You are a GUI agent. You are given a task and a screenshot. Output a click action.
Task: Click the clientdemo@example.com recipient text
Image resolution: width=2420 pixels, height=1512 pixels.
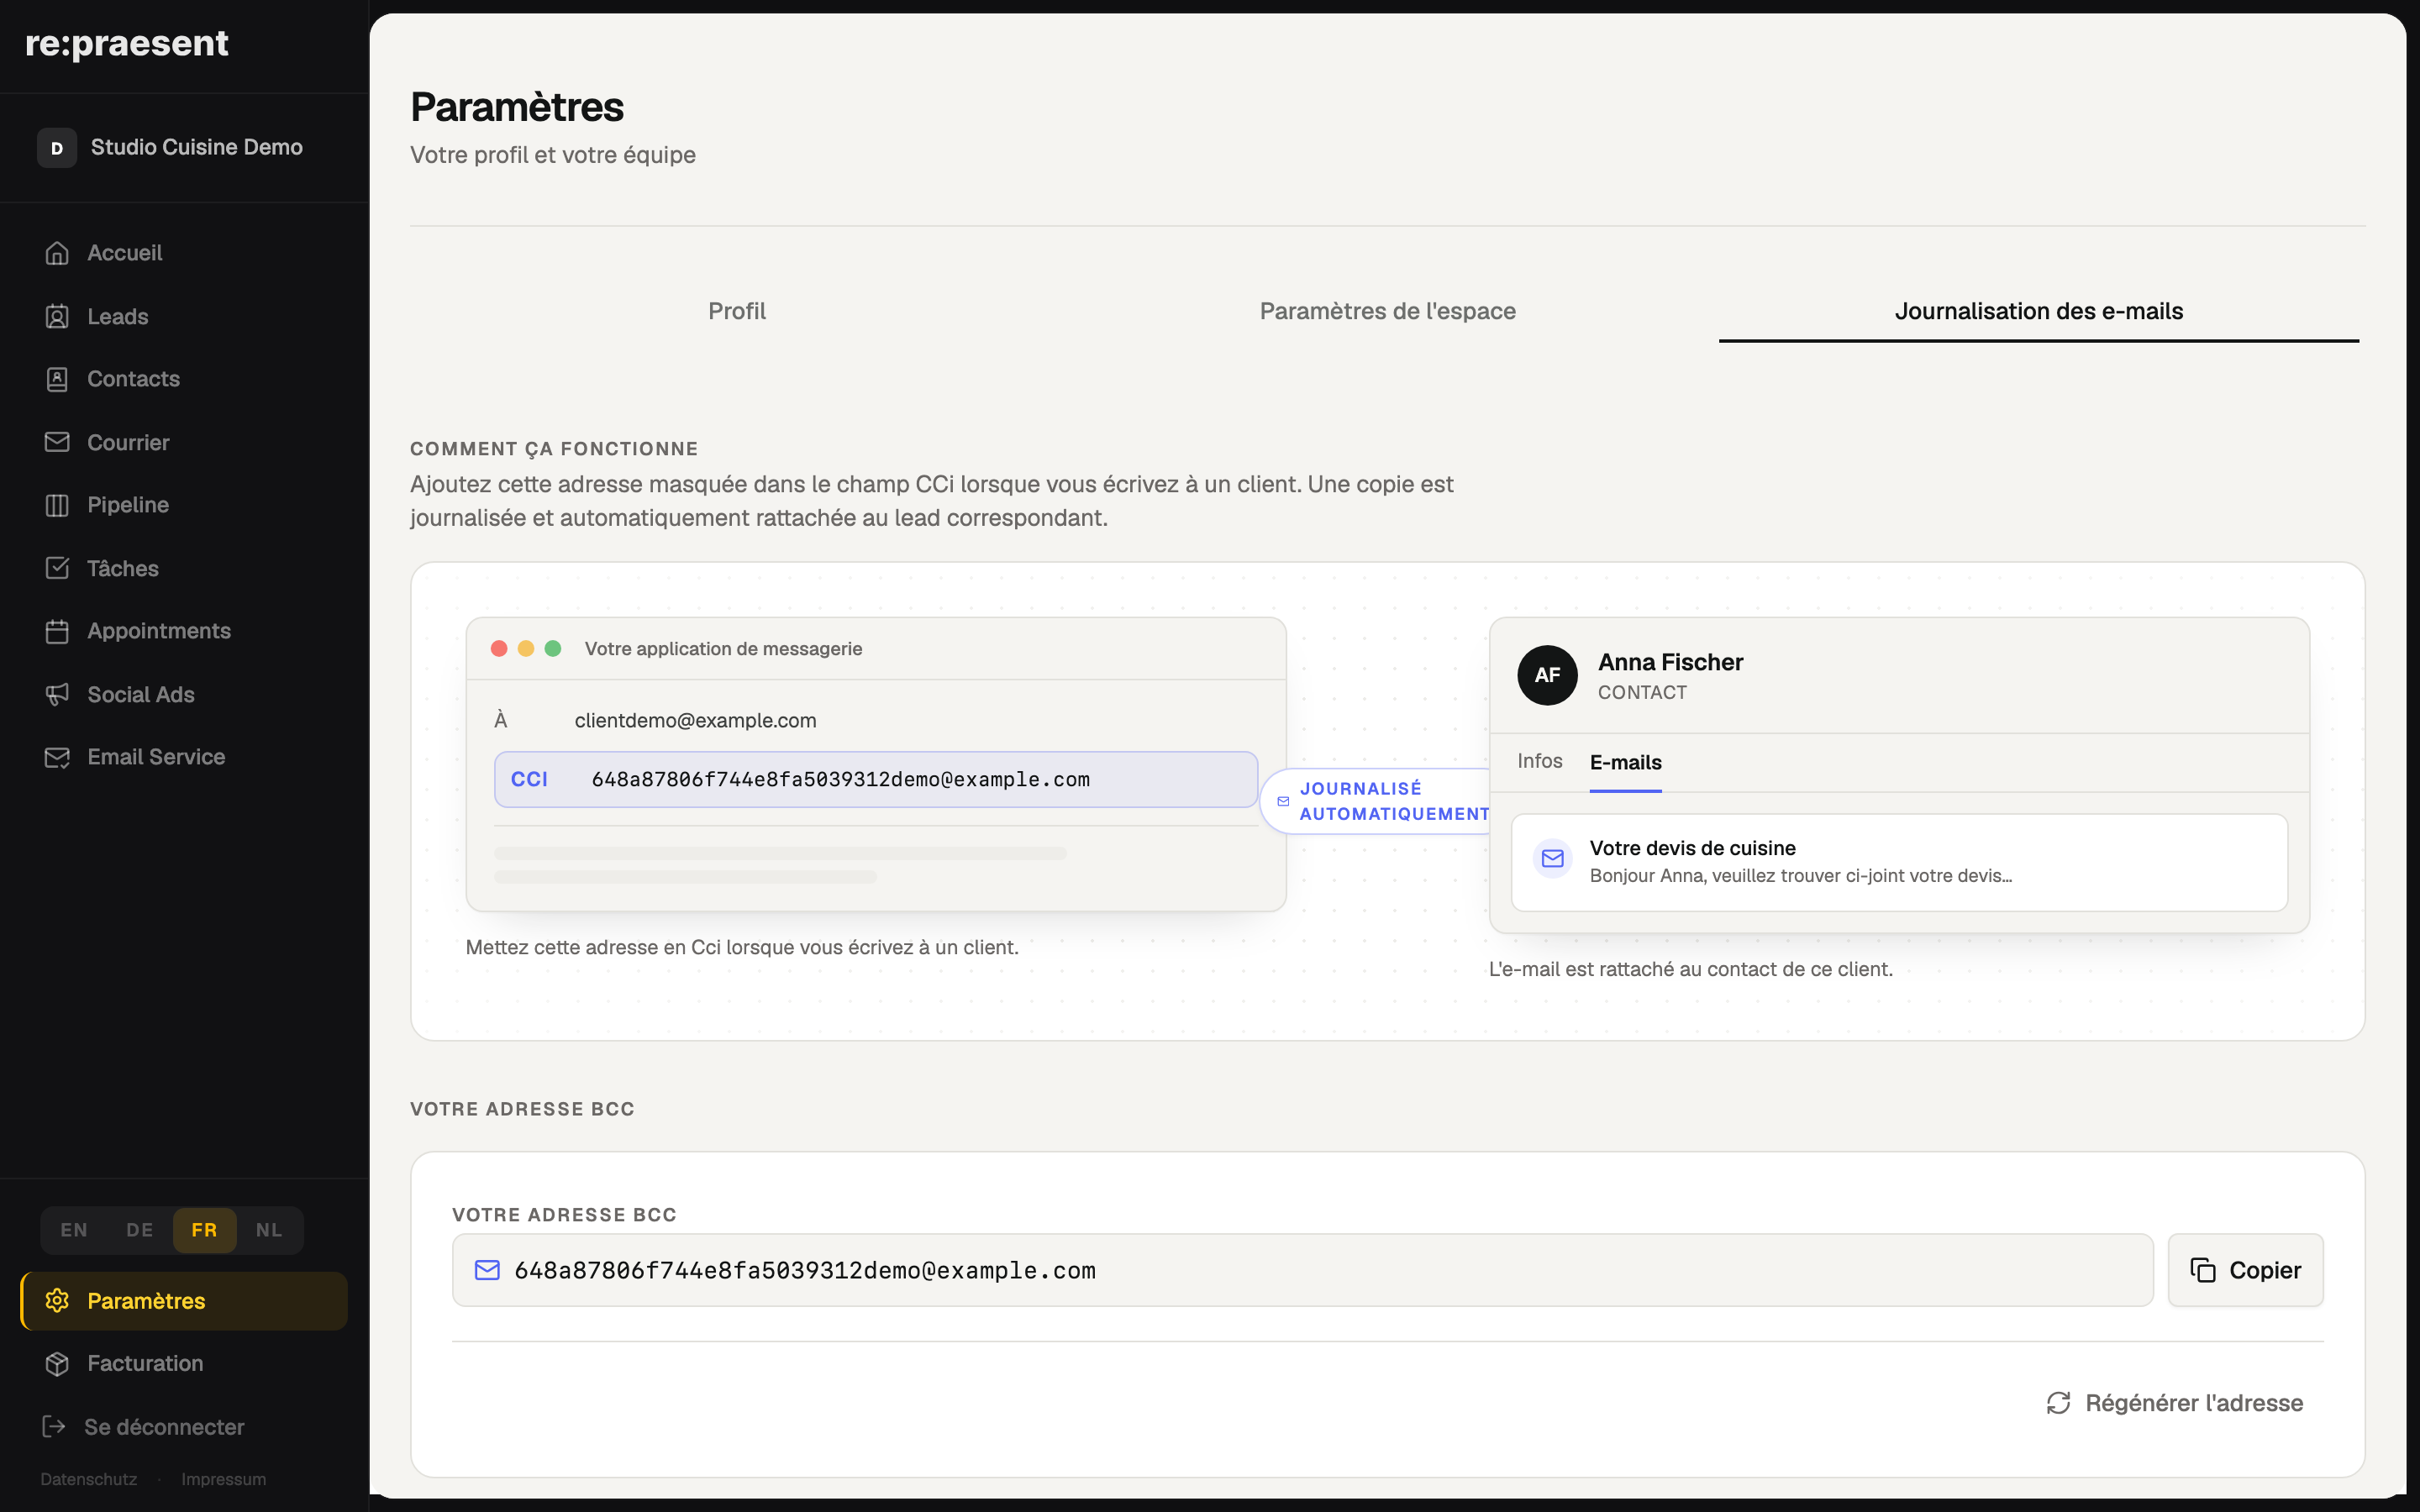tap(695, 720)
